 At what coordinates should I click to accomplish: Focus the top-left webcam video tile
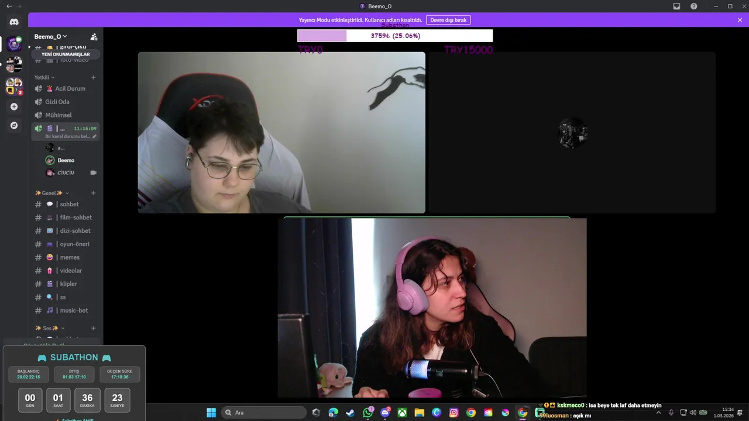(x=281, y=133)
